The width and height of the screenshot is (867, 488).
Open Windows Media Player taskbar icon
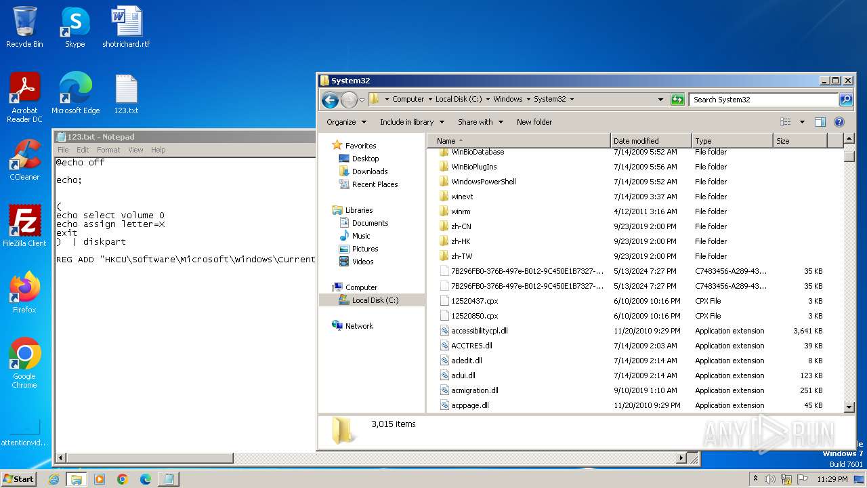tap(100, 479)
